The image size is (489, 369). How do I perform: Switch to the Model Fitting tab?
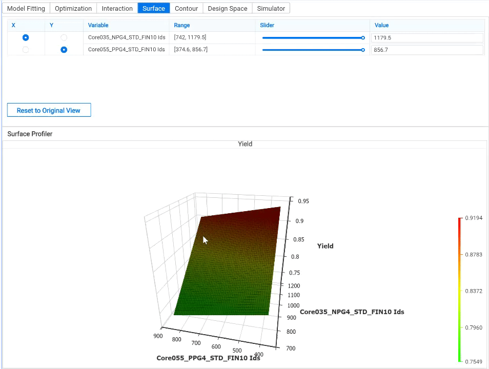click(x=26, y=8)
